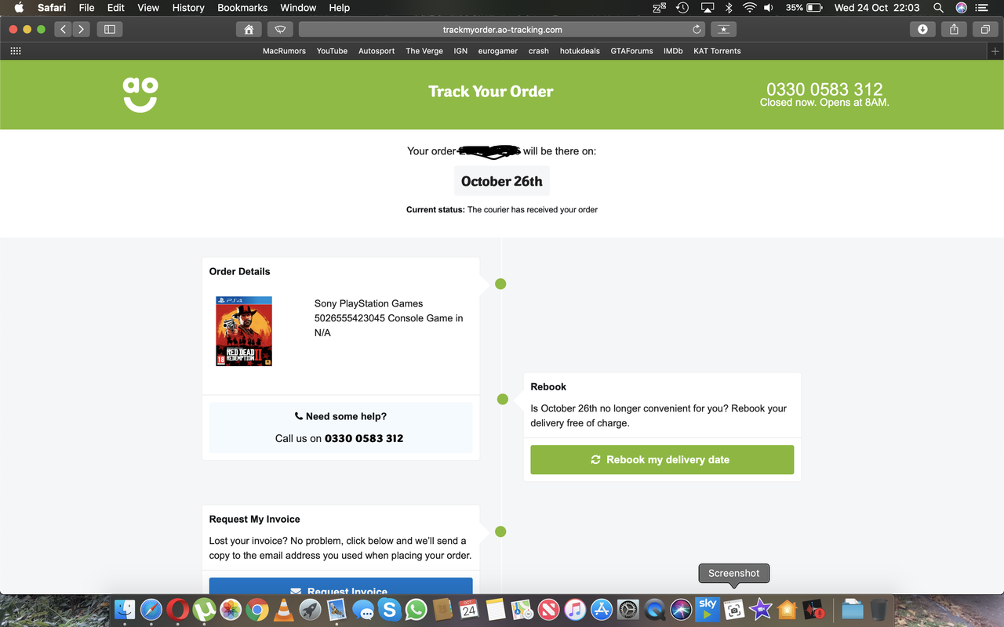Open Skype from the Dock
1004x627 pixels.
tap(389, 609)
